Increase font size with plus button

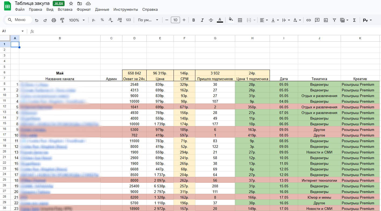pos(184,20)
